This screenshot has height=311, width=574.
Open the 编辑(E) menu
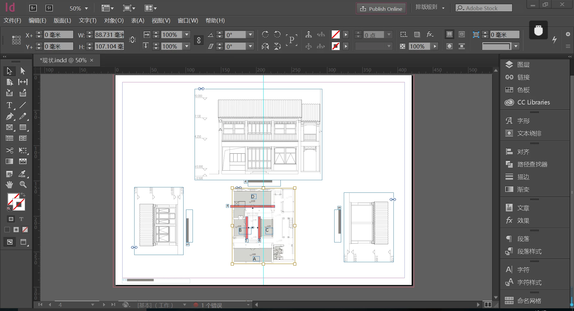(x=37, y=20)
